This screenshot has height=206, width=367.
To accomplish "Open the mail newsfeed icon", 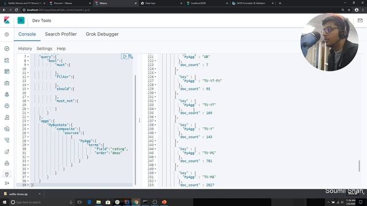I will click(x=360, y=21).
